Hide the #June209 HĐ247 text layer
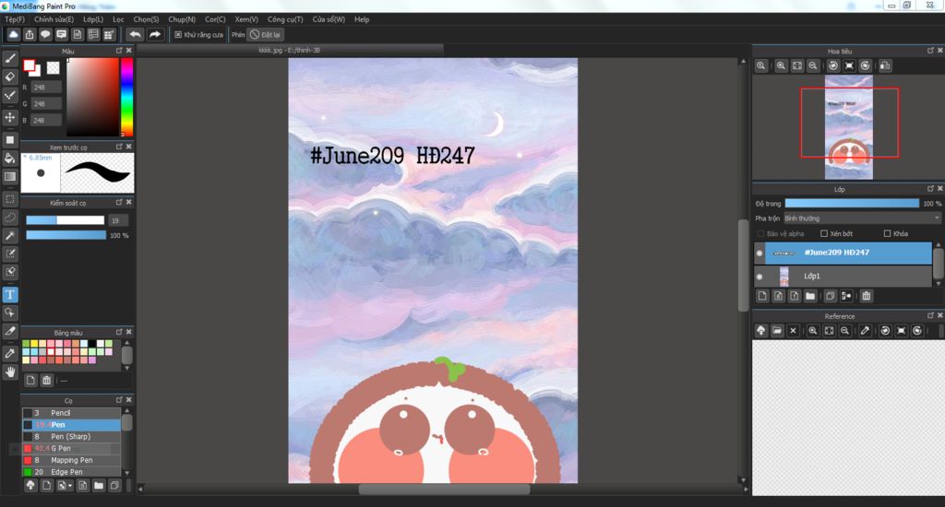This screenshot has width=945, height=507. [x=760, y=253]
